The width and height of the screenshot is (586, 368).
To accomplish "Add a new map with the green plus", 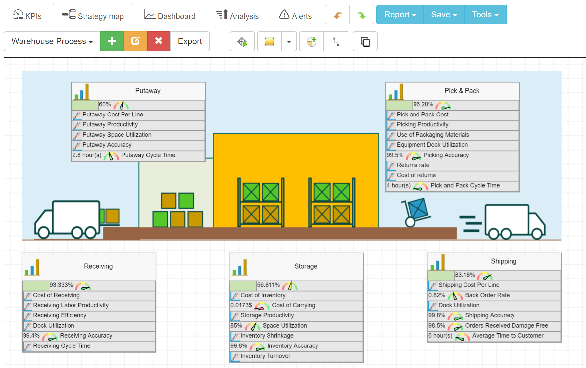I will point(112,41).
